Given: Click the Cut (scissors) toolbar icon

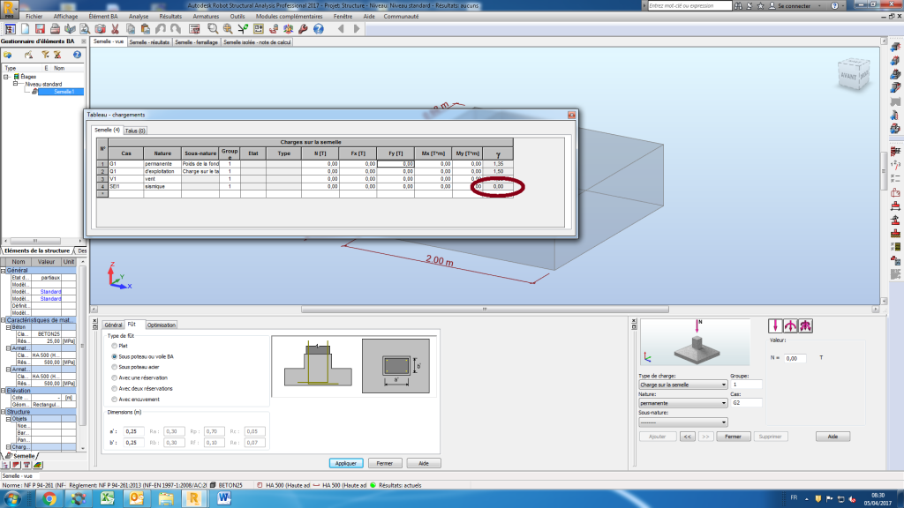Looking at the screenshot, I should click(x=115, y=29).
